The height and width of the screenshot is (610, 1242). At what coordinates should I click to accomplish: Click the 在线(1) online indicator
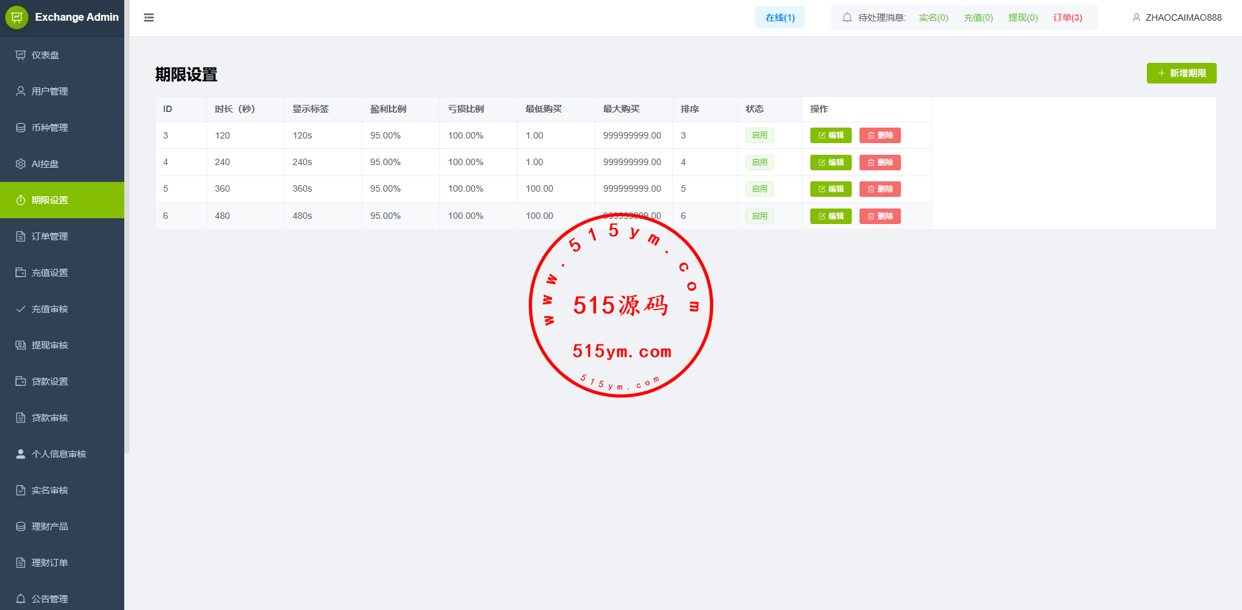point(780,17)
